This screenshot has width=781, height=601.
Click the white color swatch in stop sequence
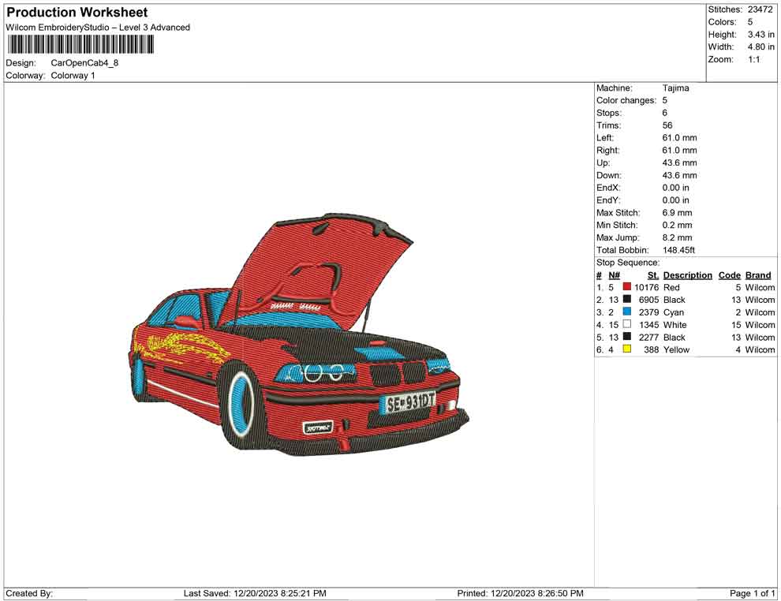tap(626, 324)
